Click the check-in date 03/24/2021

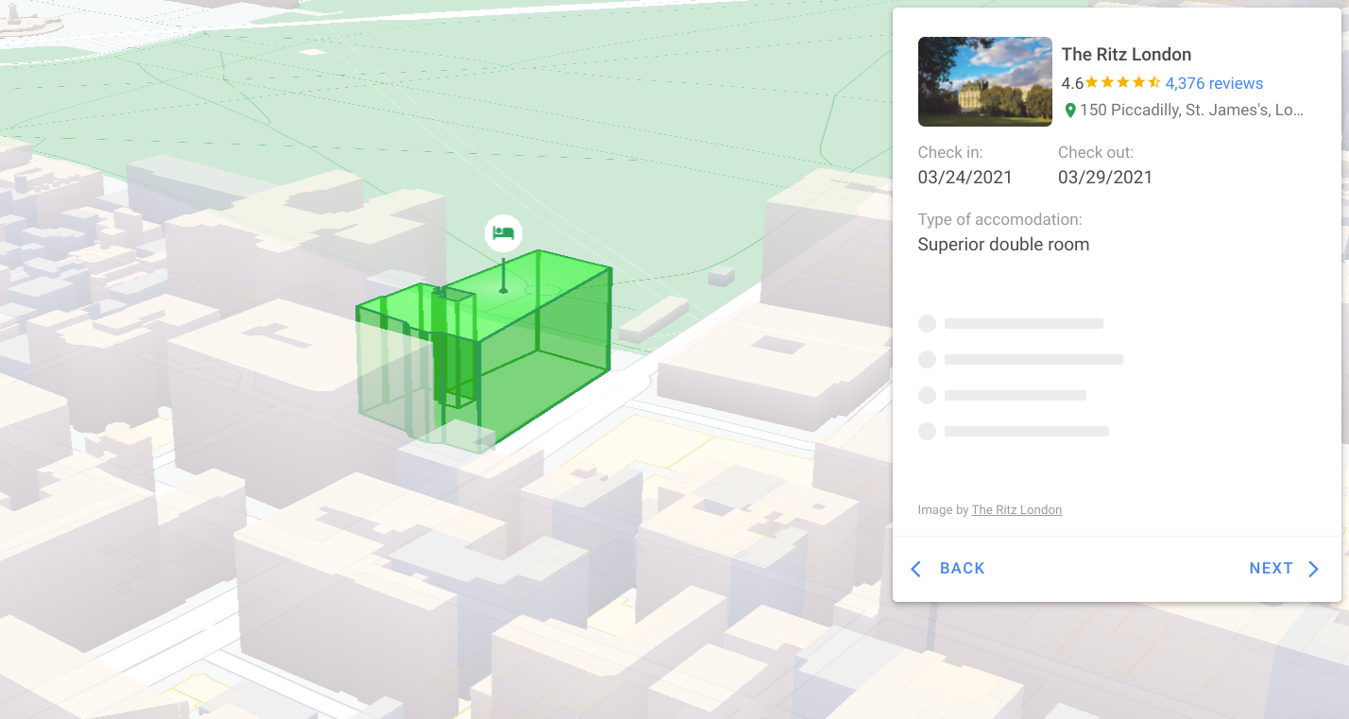tap(965, 178)
